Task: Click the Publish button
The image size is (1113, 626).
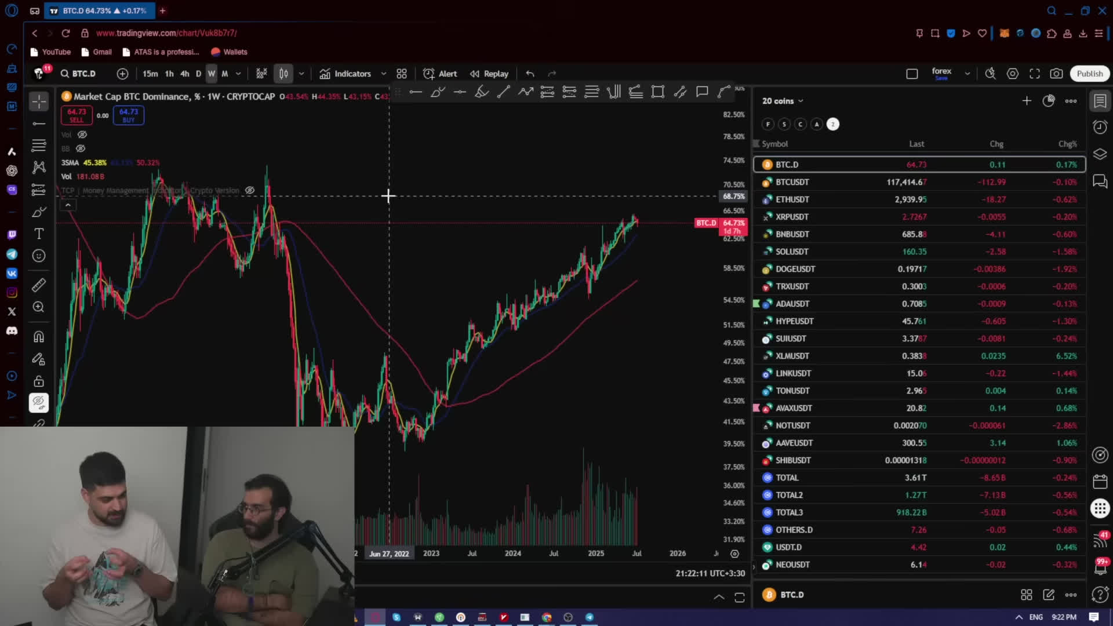Action: [x=1089, y=74]
